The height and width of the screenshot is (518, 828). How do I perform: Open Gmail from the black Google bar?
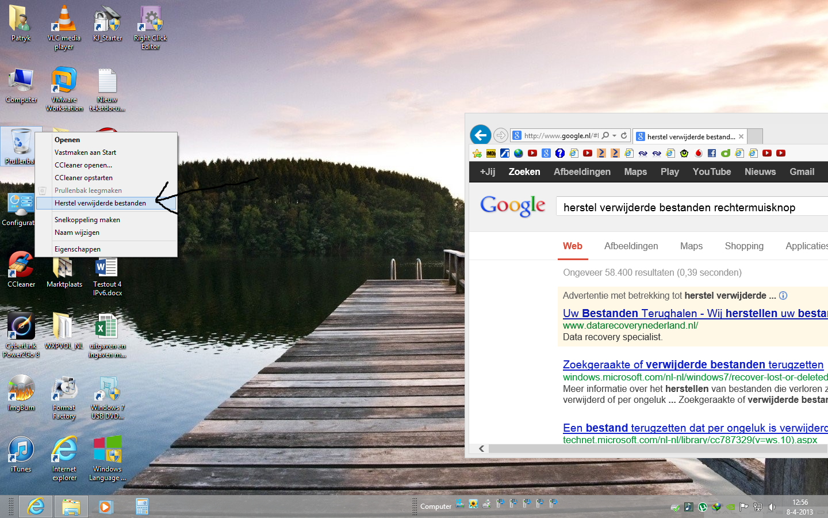point(802,172)
